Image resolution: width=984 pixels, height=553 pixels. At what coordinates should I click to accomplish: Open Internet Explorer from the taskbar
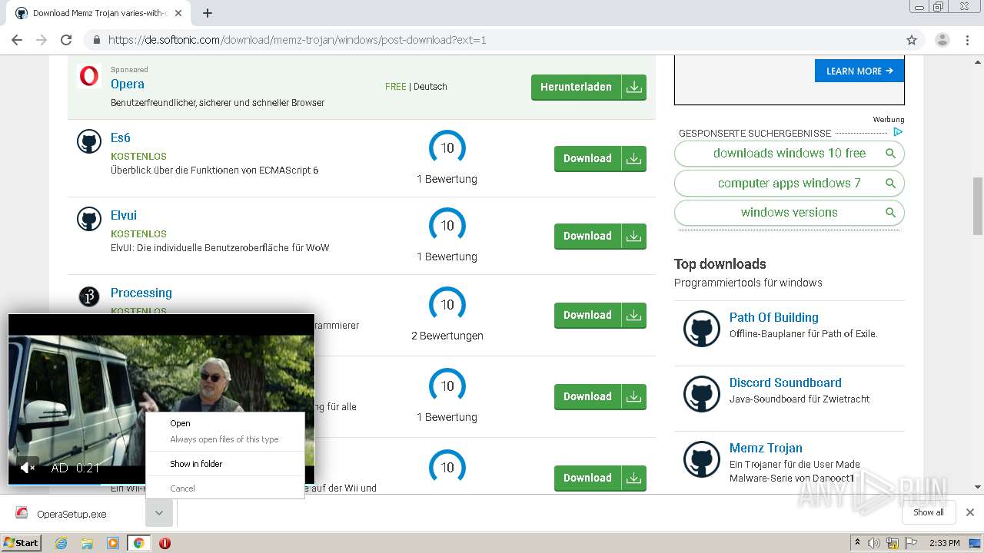coord(61,543)
